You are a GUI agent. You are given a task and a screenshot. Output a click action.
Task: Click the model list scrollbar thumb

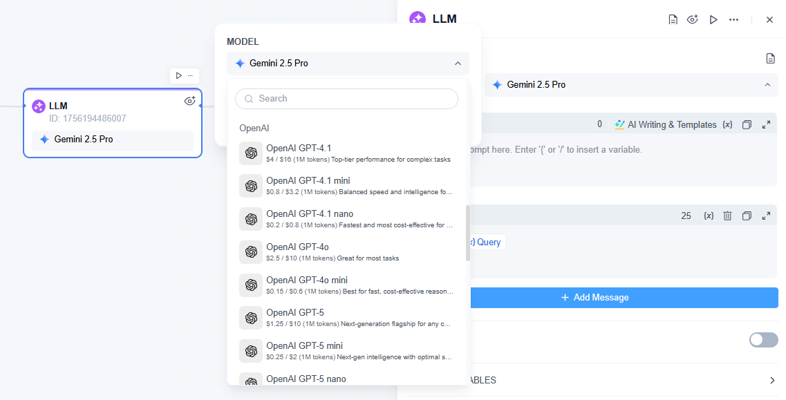tap(468, 233)
